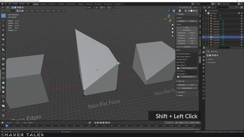Click the timeline play button
This screenshot has height=137, width=244.
(103, 123)
